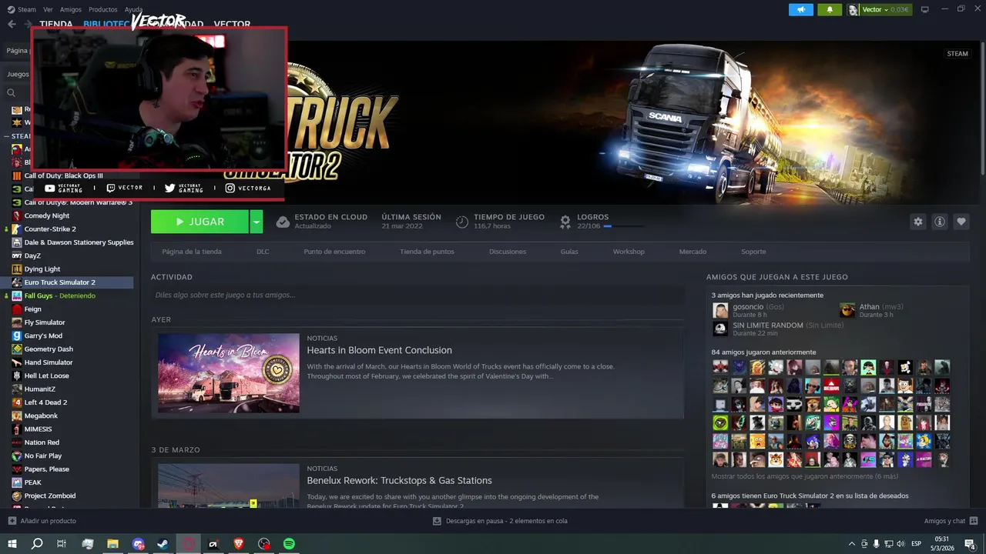Image resolution: width=986 pixels, height=554 pixels.
Task: Select Fall Guys - Deteniendo entry
Action: [59, 295]
